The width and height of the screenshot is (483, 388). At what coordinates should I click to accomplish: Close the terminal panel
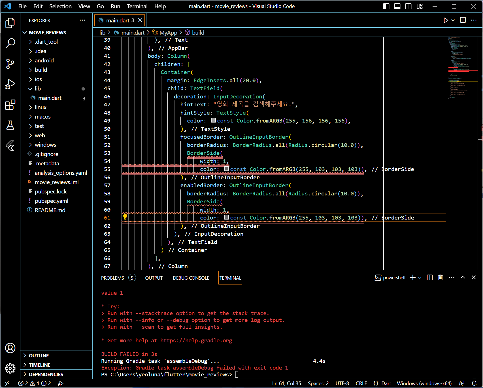click(x=474, y=277)
